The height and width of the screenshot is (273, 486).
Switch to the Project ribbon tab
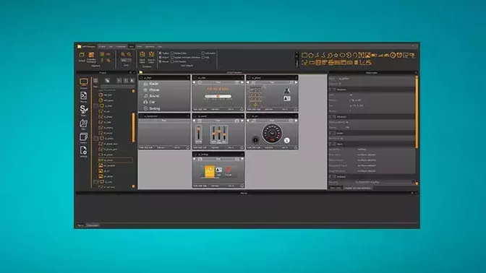point(102,47)
